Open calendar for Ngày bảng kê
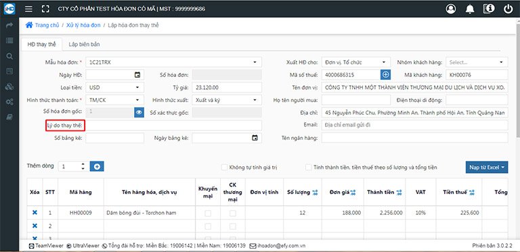Screen dimensions: 520x252 pos(255,138)
